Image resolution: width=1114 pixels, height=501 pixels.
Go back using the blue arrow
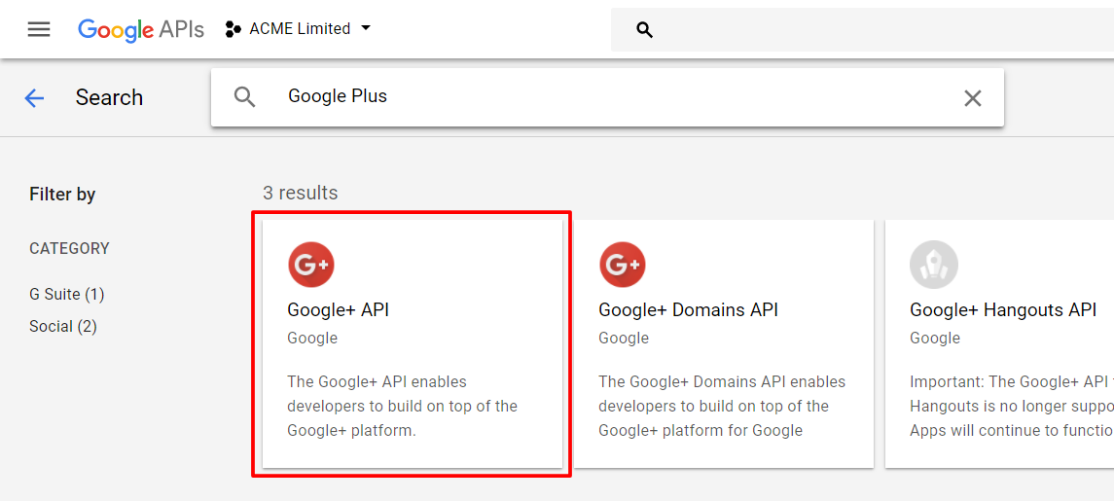pos(34,98)
